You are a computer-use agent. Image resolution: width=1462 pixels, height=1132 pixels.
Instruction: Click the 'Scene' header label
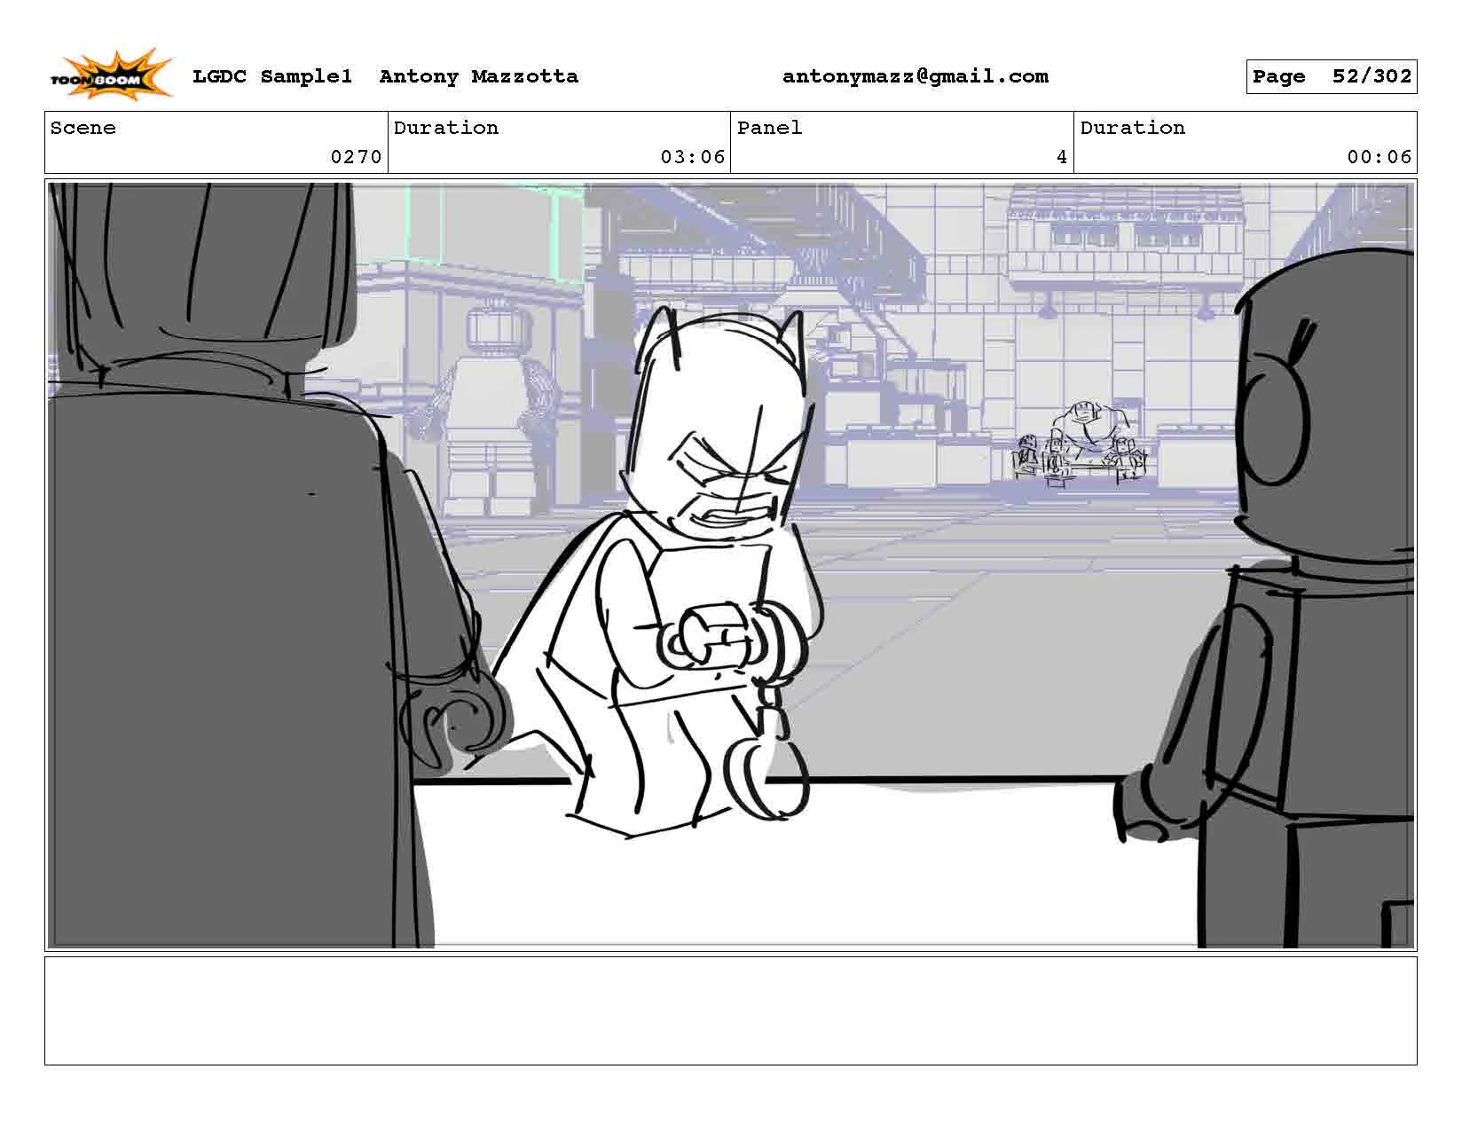click(83, 128)
